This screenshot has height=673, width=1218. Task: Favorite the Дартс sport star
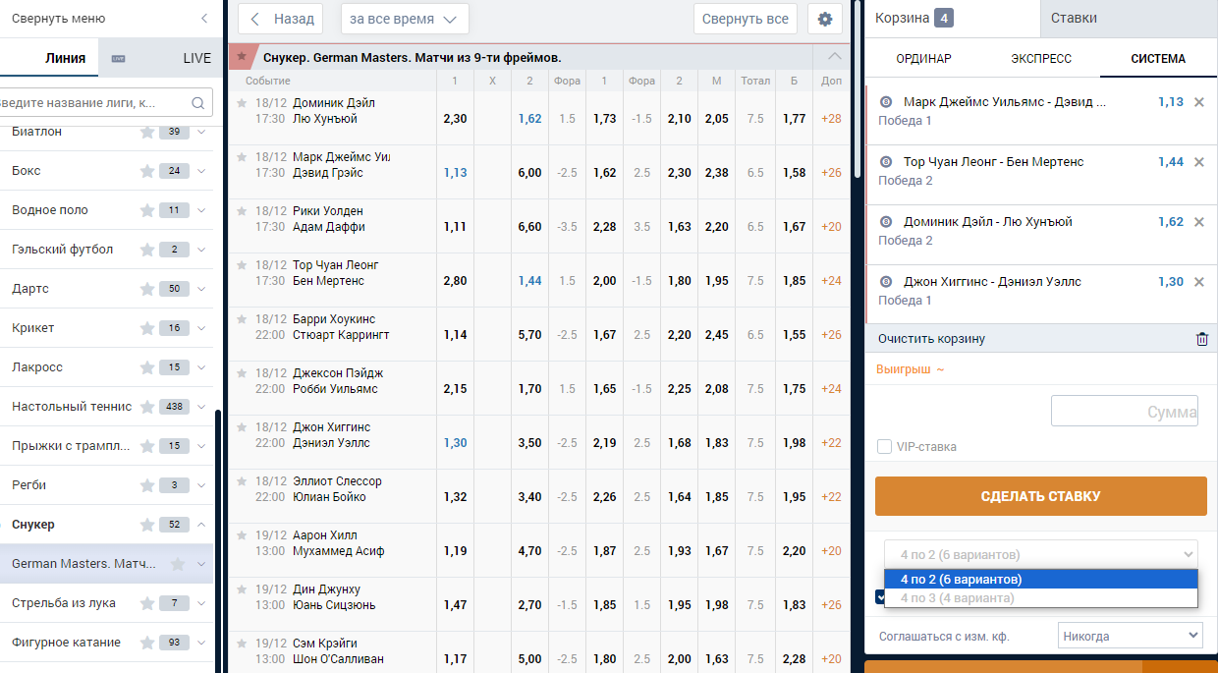(147, 289)
